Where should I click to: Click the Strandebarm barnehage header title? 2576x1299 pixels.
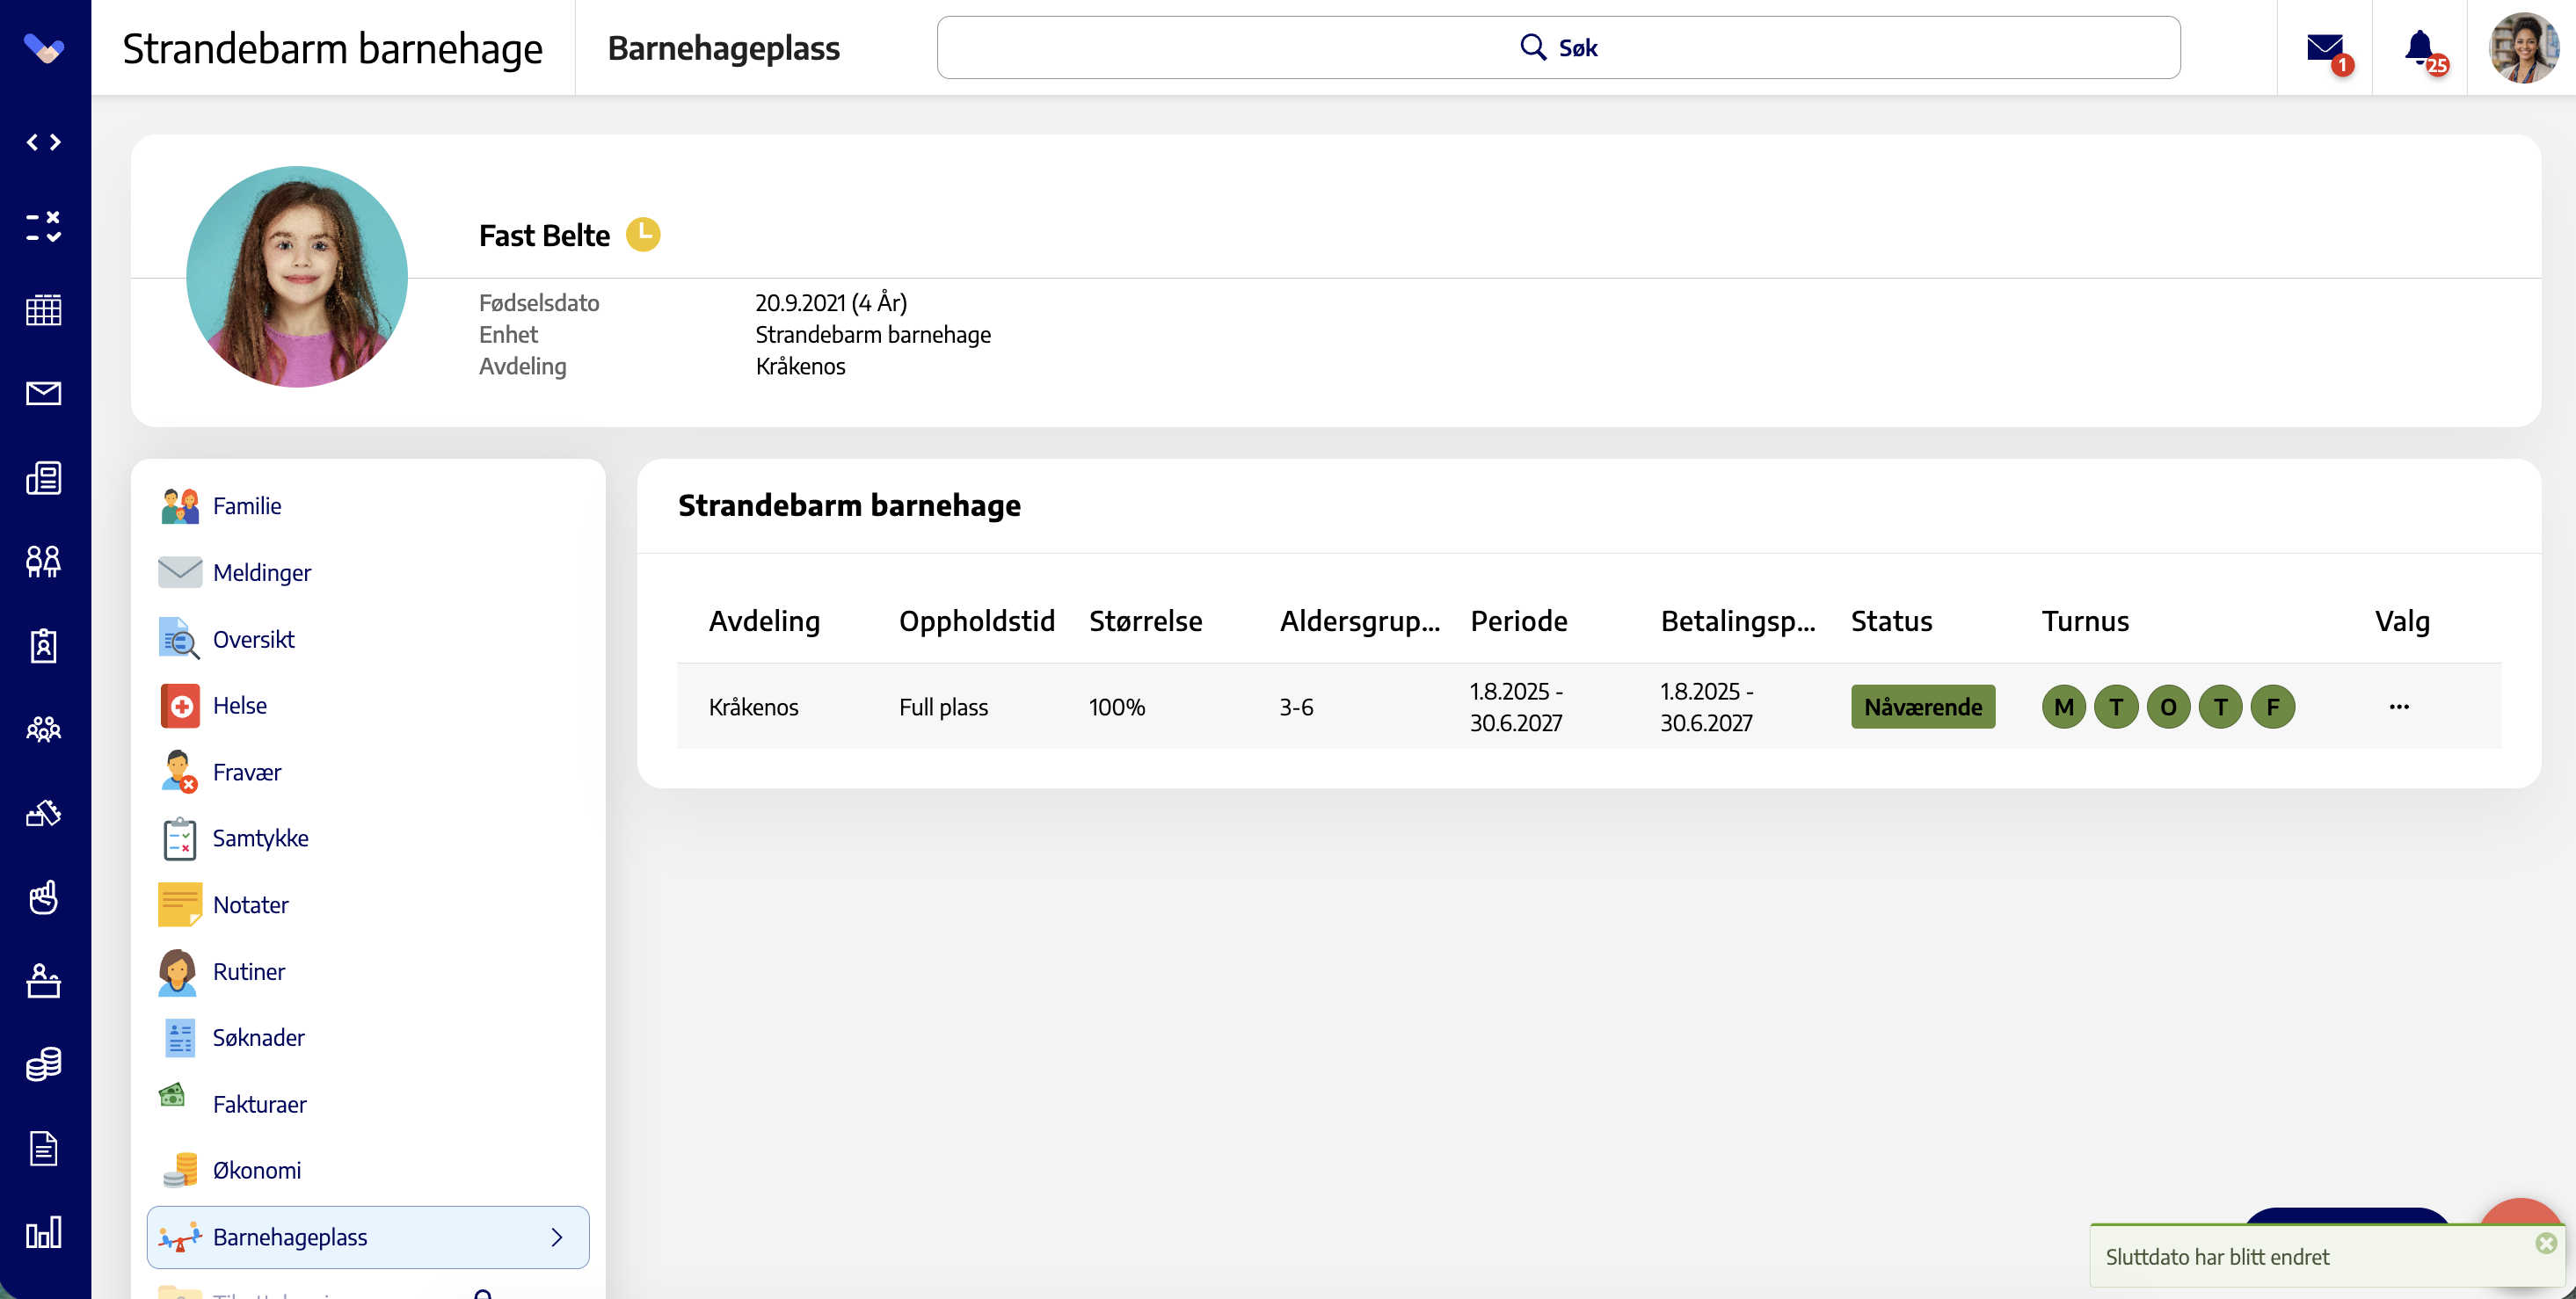point(332,48)
